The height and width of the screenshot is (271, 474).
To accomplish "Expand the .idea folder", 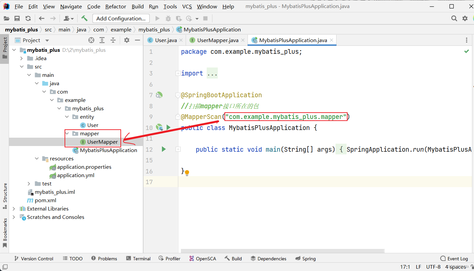I will pos(22,58).
